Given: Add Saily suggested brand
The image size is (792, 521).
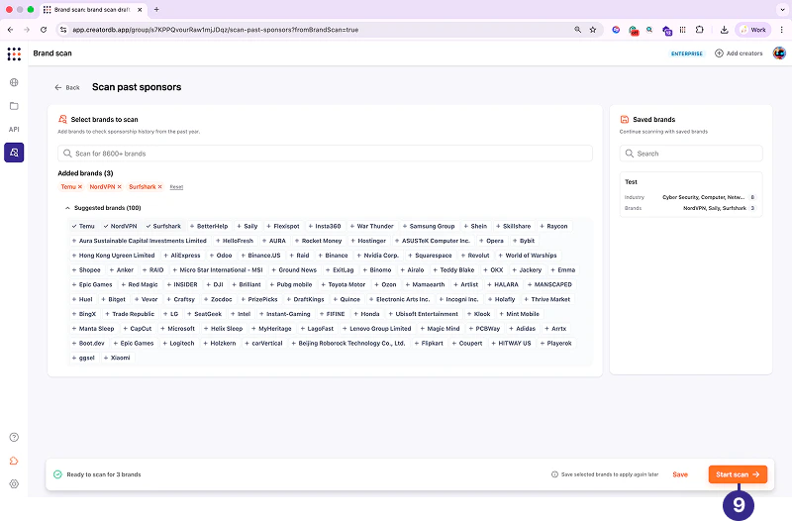Looking at the screenshot, I should pos(247,226).
